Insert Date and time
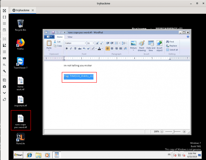The height and width of the screenshot is (160, 206). tap(151, 45)
